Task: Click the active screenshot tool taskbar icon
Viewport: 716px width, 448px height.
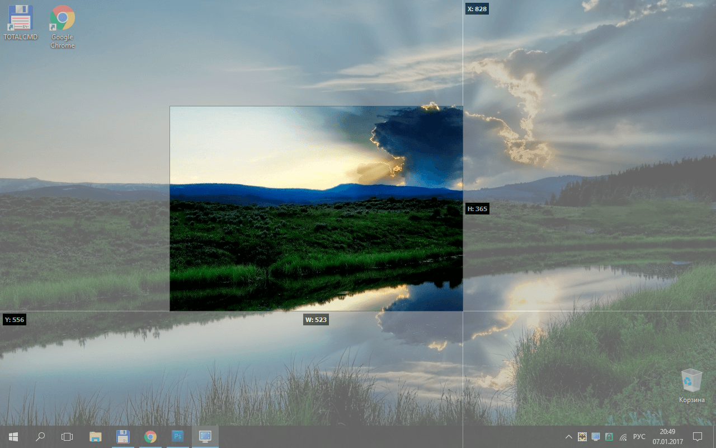Action: point(205,437)
